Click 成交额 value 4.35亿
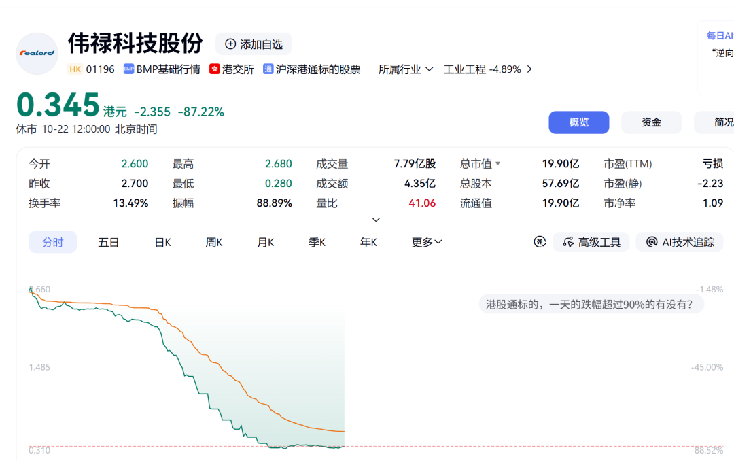Image resolution: width=734 pixels, height=461 pixels. point(420,183)
